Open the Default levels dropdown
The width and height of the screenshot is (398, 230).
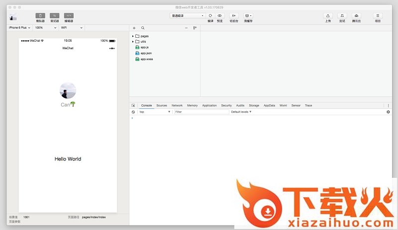click(x=241, y=112)
